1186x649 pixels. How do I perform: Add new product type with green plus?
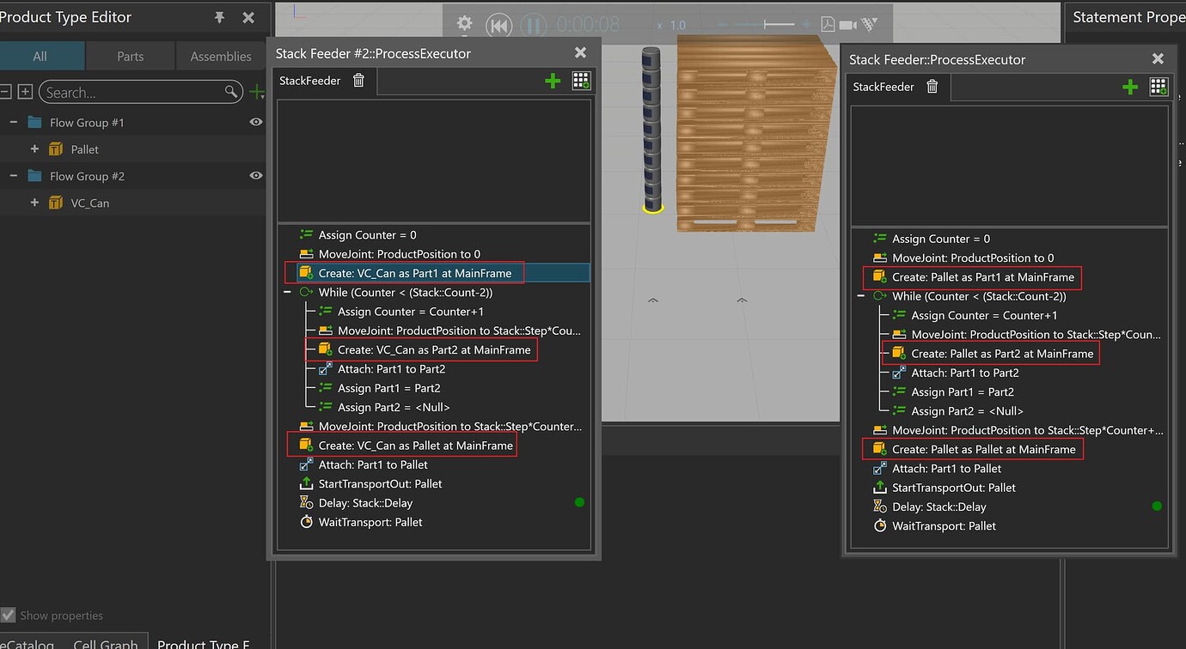click(x=256, y=92)
